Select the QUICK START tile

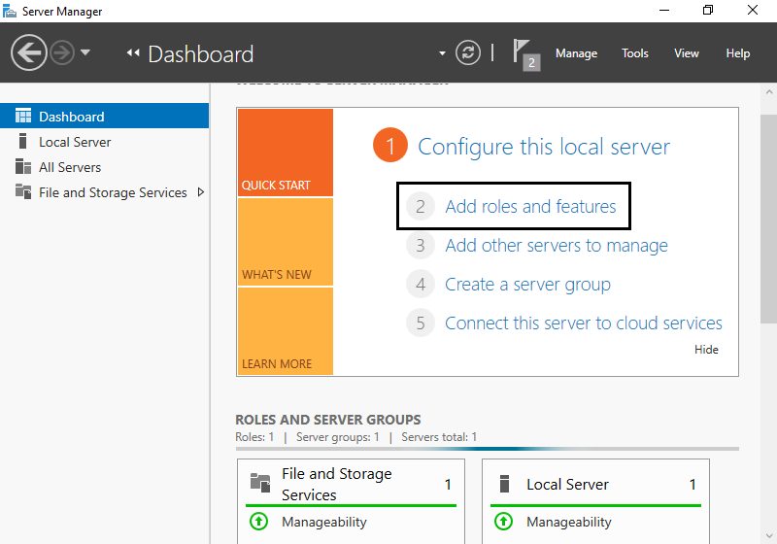tap(286, 153)
